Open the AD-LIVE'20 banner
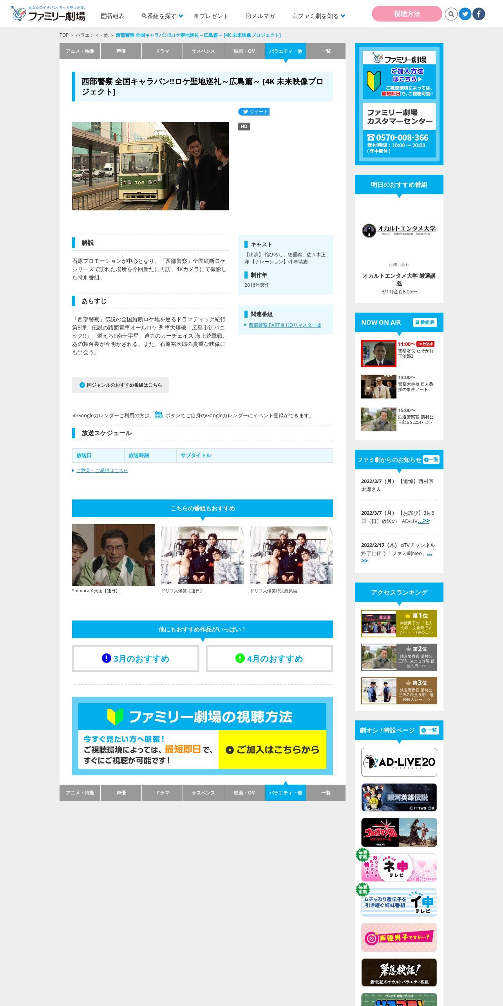The image size is (503, 1006). (x=399, y=762)
